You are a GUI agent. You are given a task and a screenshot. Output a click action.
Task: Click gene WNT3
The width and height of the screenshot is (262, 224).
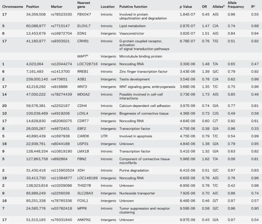tap(82, 87)
